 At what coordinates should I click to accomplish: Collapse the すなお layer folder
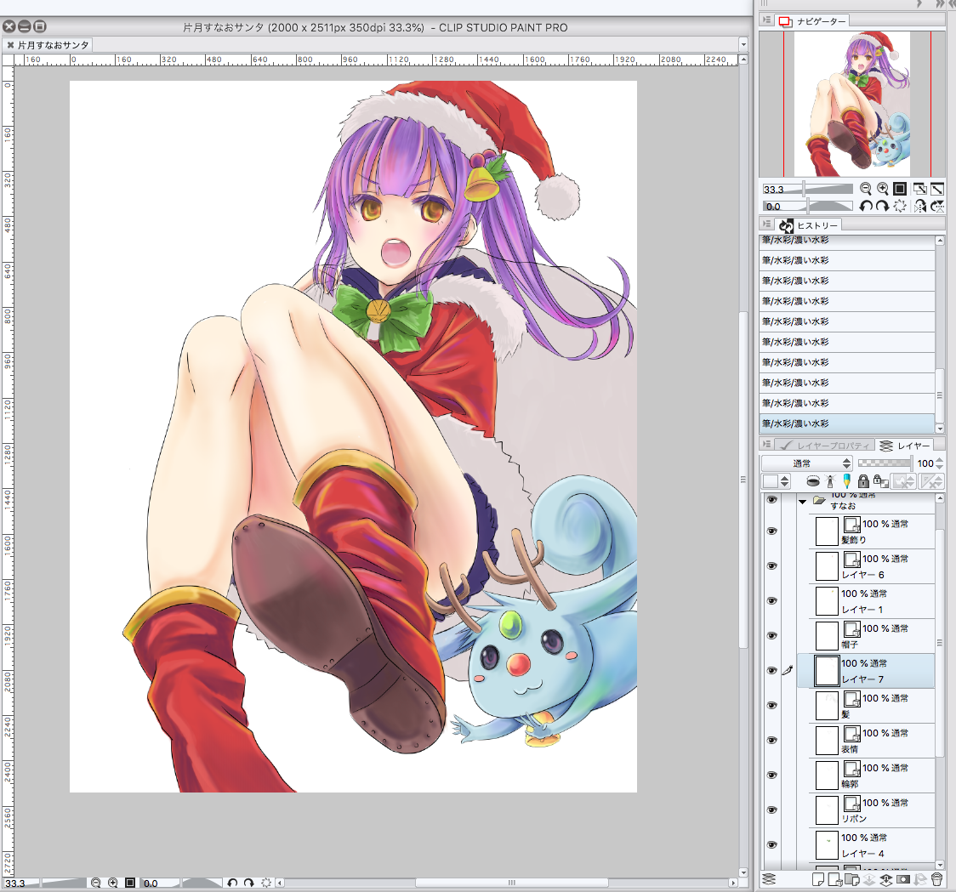pyautogui.click(x=802, y=502)
